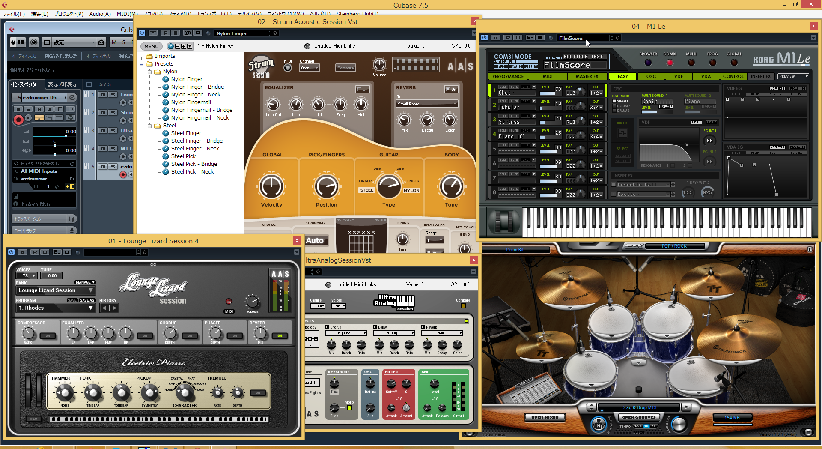Screen dimensions: 822x449
Task: Open edit instrument 'e' button in inspector
Action: 72,98
